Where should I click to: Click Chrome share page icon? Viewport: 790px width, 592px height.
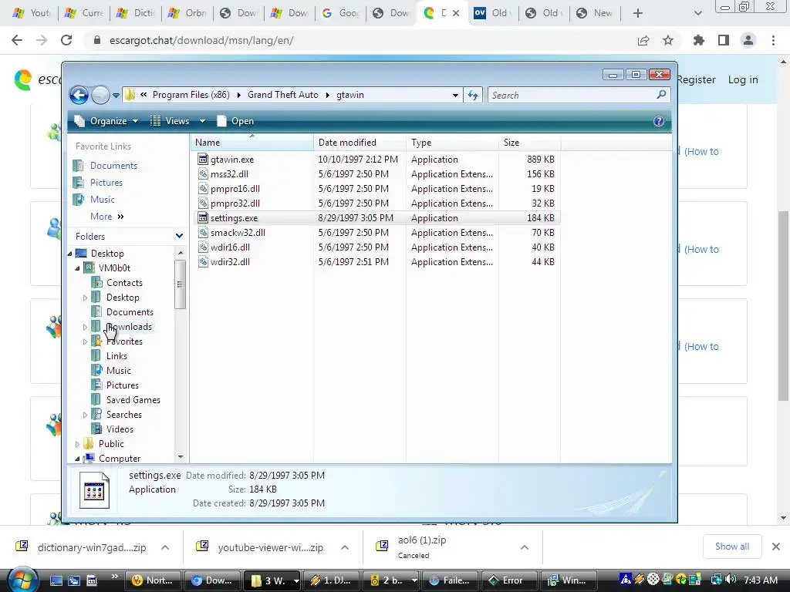click(643, 40)
